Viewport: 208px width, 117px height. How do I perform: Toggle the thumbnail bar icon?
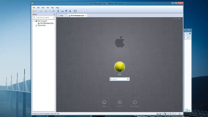pyautogui.click(x=62, y=11)
